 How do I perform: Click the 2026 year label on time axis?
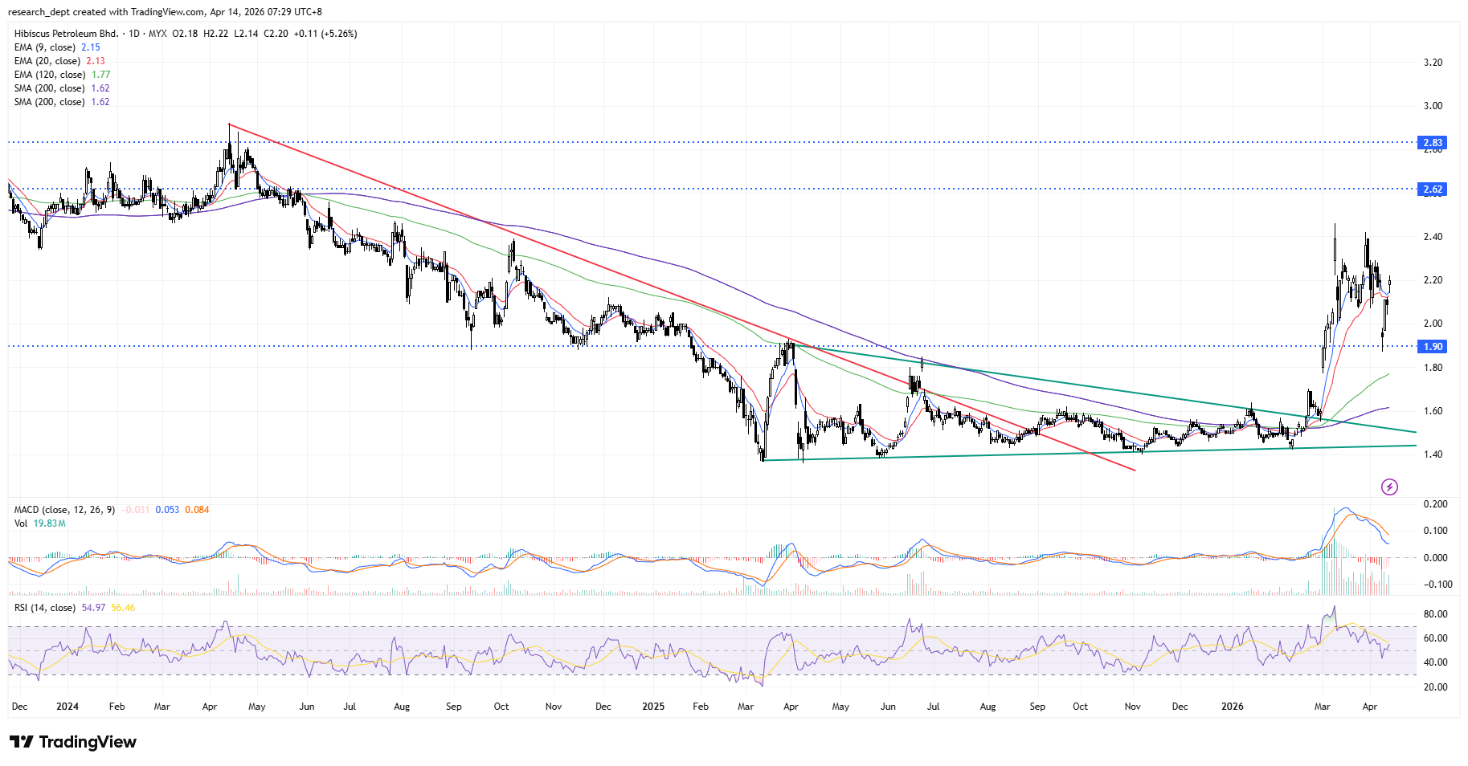[x=1232, y=707]
